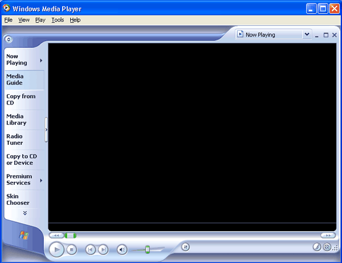This screenshot has height=263, width=342.
Task: Expand the Now Playing sidebar arrow
Action: coord(41,60)
